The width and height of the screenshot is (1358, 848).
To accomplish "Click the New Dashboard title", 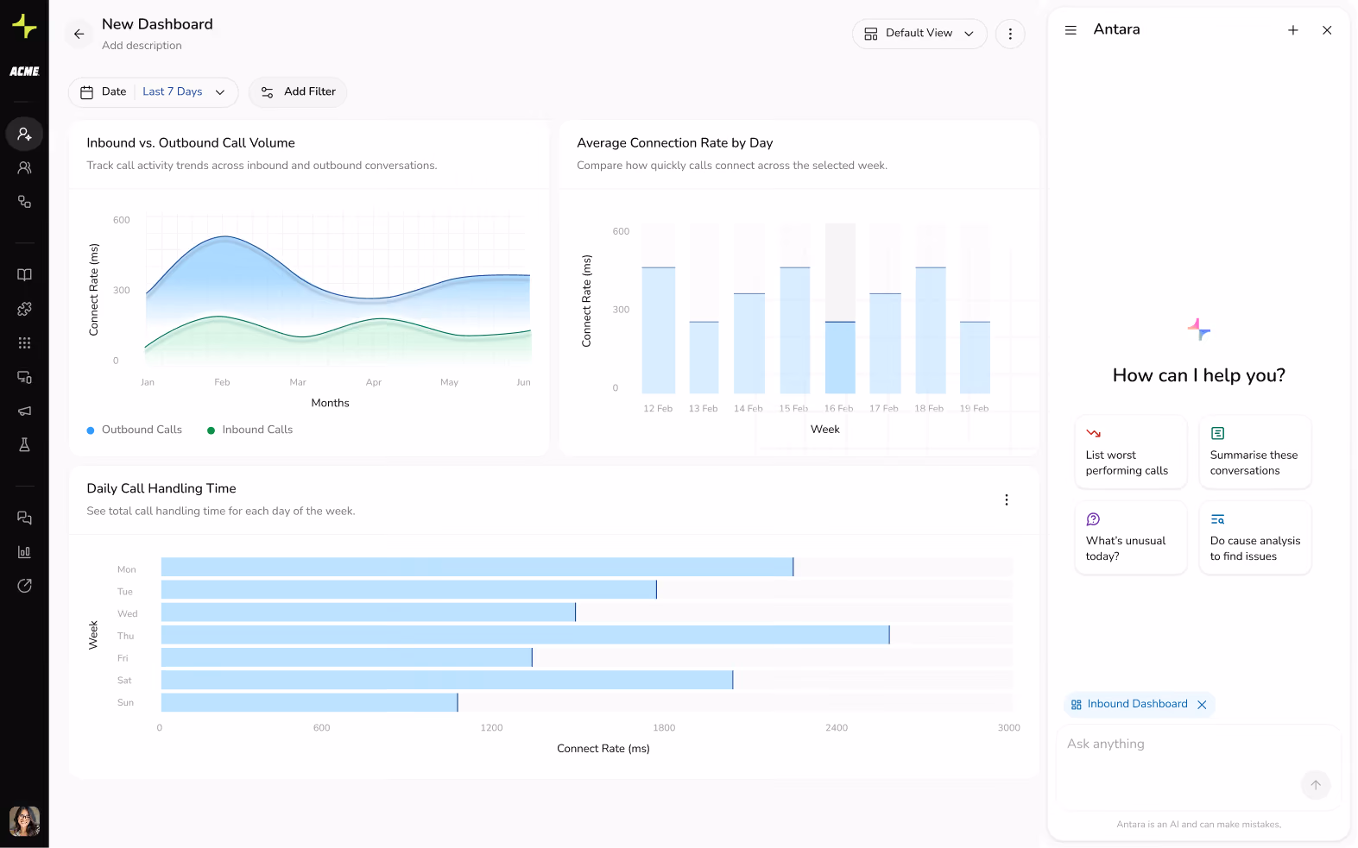I will click(157, 24).
